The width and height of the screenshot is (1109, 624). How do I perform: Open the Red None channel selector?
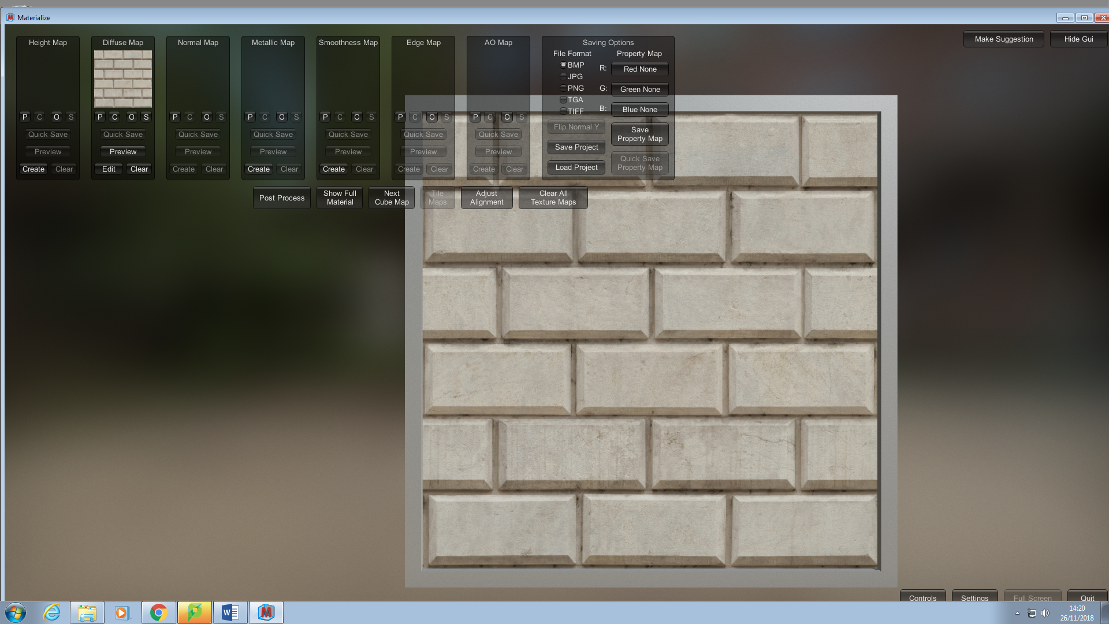point(639,69)
